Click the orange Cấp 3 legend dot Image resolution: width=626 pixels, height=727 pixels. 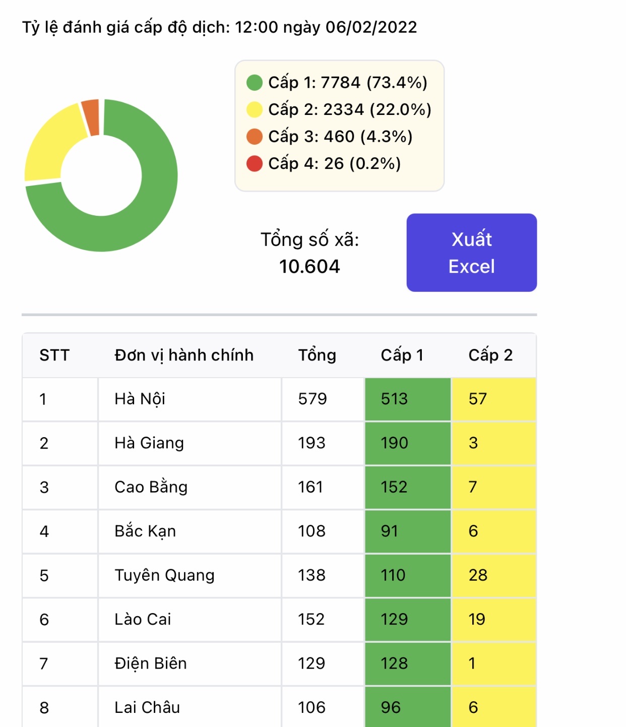point(255,137)
